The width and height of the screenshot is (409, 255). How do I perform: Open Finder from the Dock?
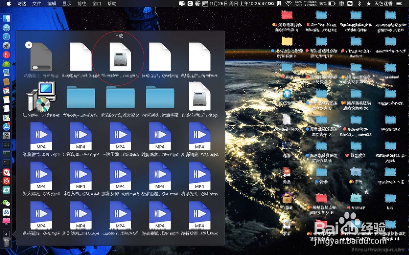(6, 18)
